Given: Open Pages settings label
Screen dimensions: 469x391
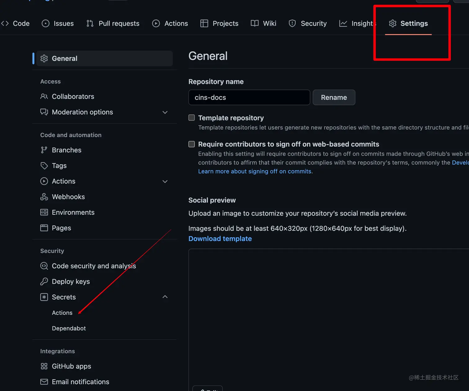Looking at the screenshot, I should [61, 228].
